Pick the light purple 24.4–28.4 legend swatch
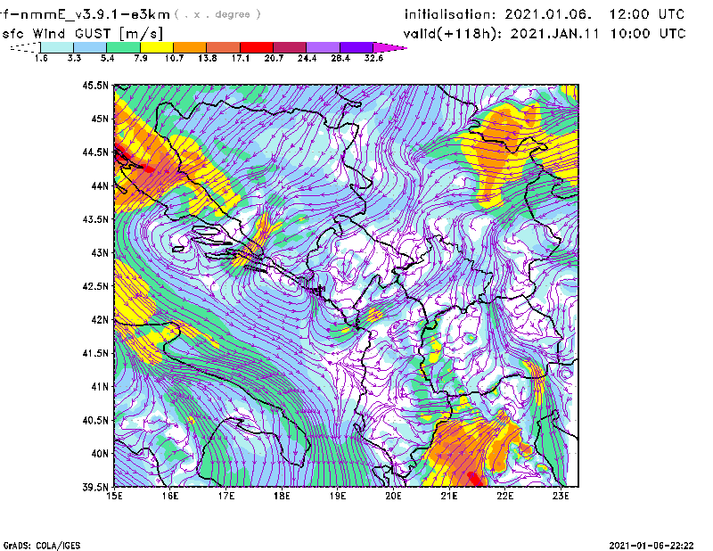This screenshot has height=551, width=713. click(x=324, y=47)
